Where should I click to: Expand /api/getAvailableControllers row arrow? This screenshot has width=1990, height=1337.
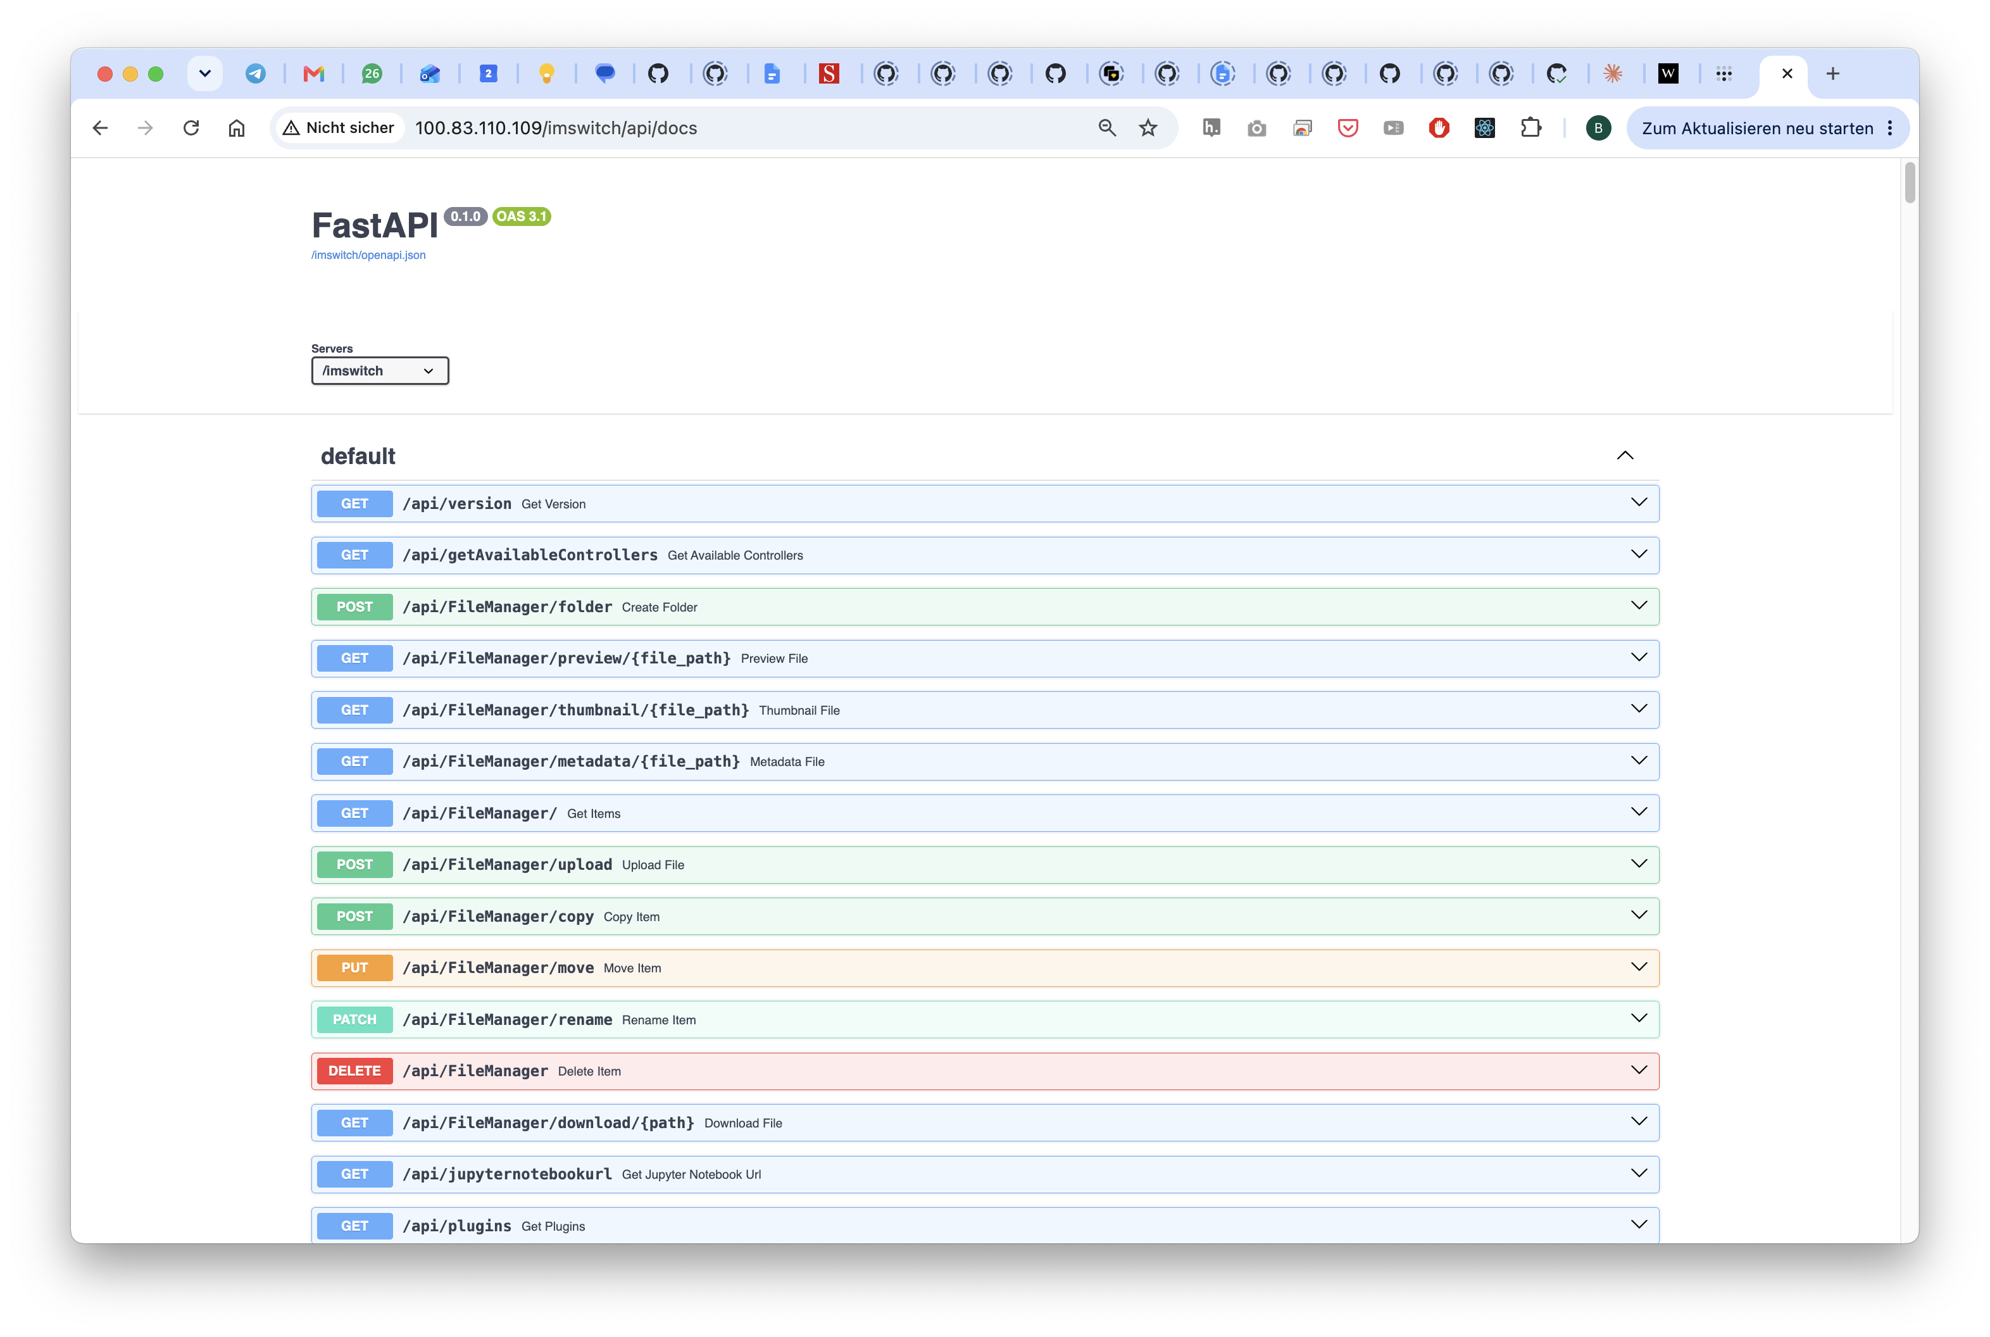[1639, 555]
